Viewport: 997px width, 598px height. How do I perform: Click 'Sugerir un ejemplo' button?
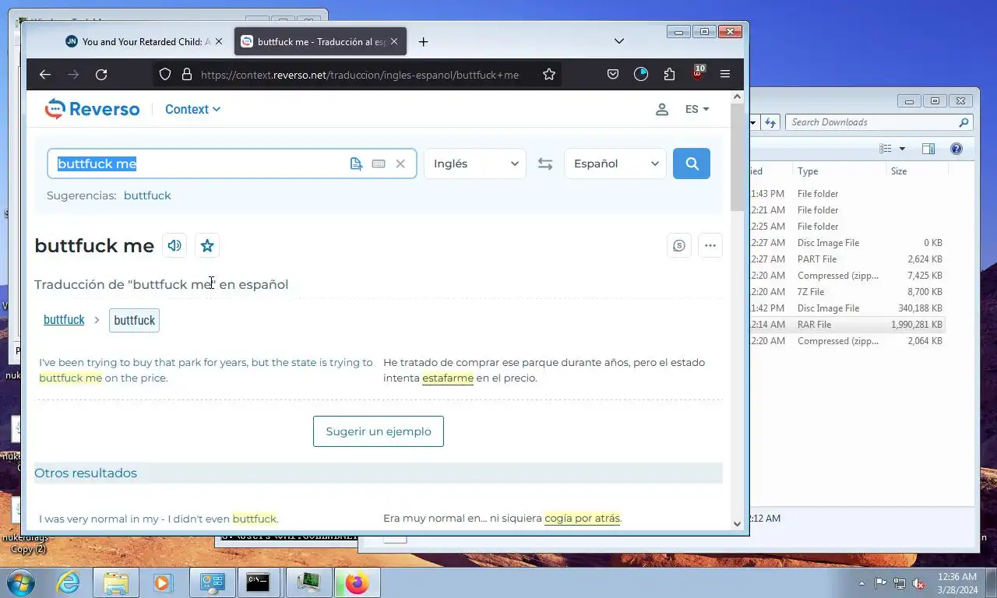pos(379,431)
